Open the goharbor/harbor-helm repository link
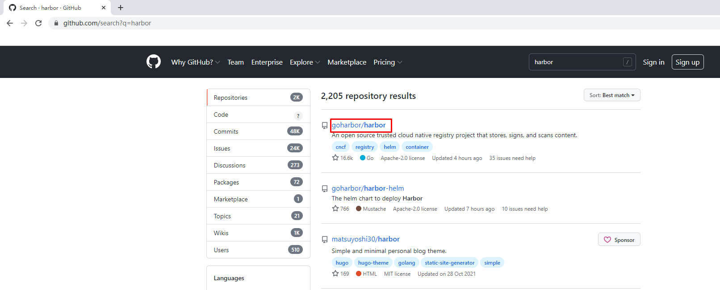Viewport: 720px width, 290px height. pos(368,188)
